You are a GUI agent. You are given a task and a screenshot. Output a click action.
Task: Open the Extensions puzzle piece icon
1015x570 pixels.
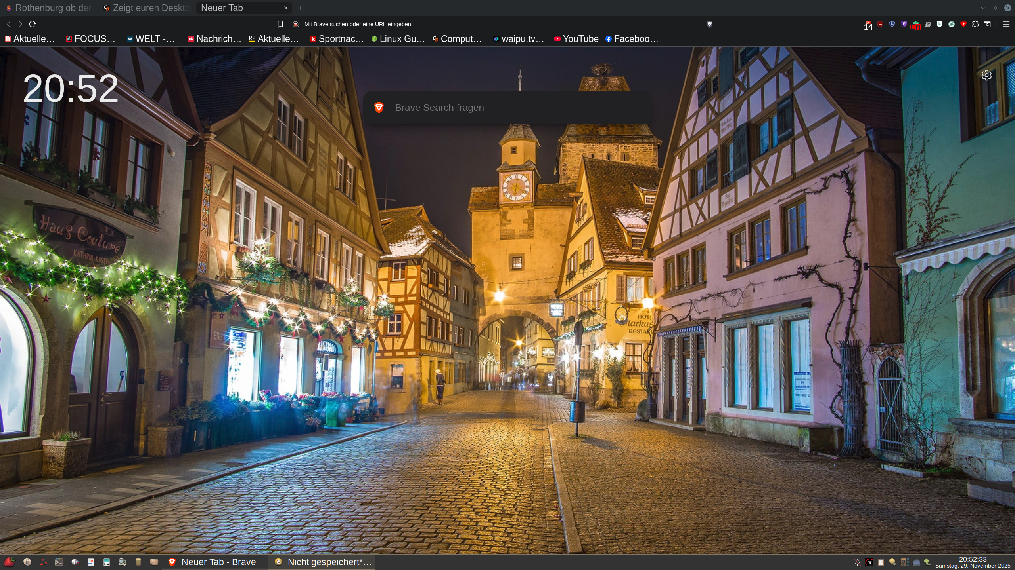[x=975, y=25]
